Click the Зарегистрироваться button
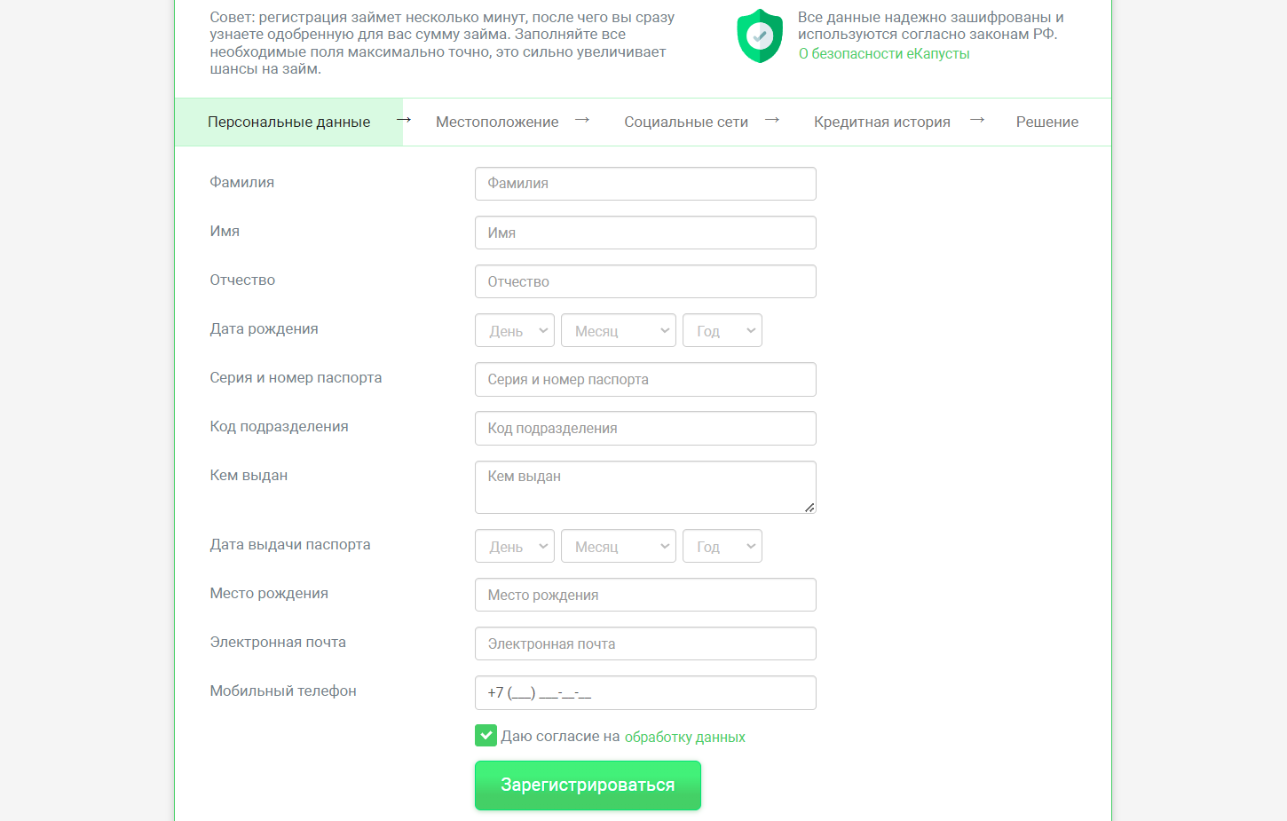 pos(588,785)
